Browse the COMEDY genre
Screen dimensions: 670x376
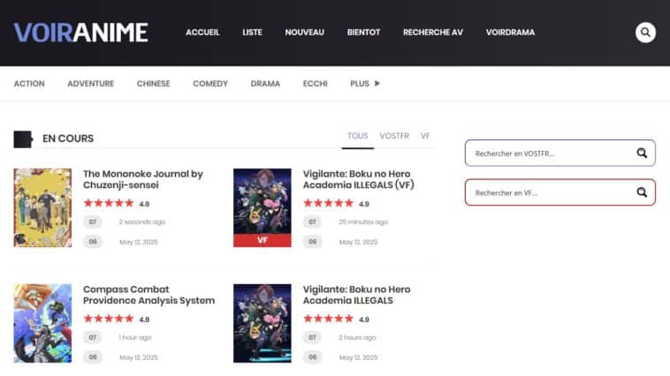(210, 84)
